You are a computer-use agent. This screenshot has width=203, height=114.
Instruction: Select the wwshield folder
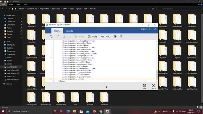point(104,99)
